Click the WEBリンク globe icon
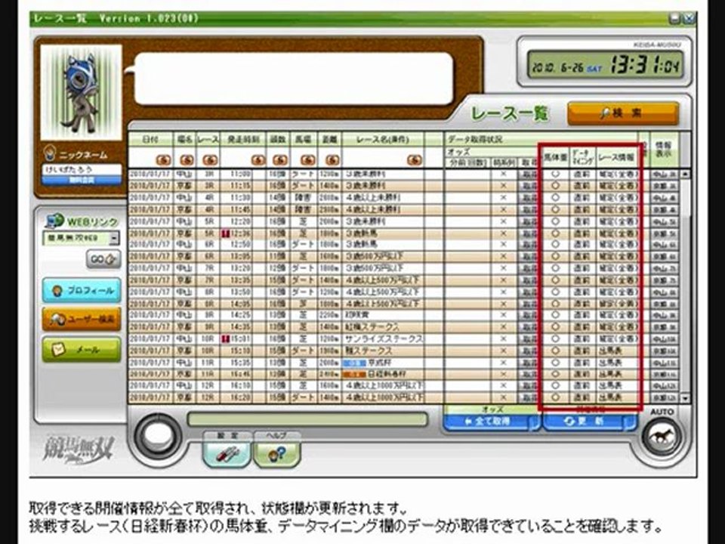The width and height of the screenshot is (725, 544). (x=54, y=221)
